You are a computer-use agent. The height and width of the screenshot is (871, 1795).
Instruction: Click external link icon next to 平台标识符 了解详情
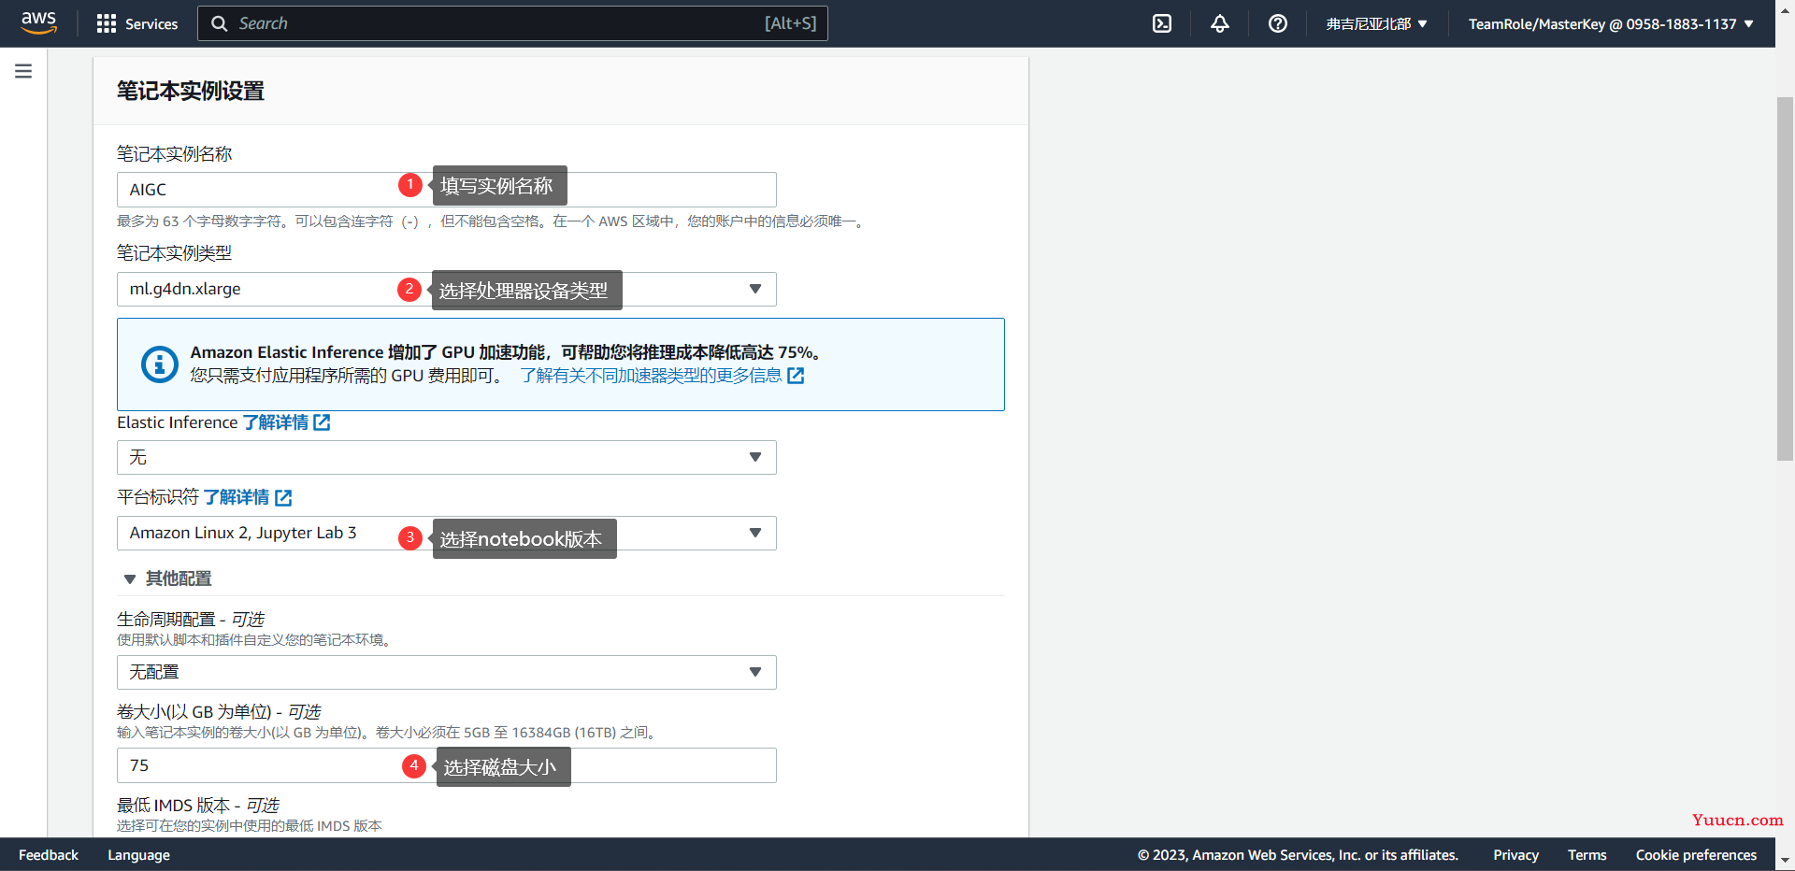[283, 498]
